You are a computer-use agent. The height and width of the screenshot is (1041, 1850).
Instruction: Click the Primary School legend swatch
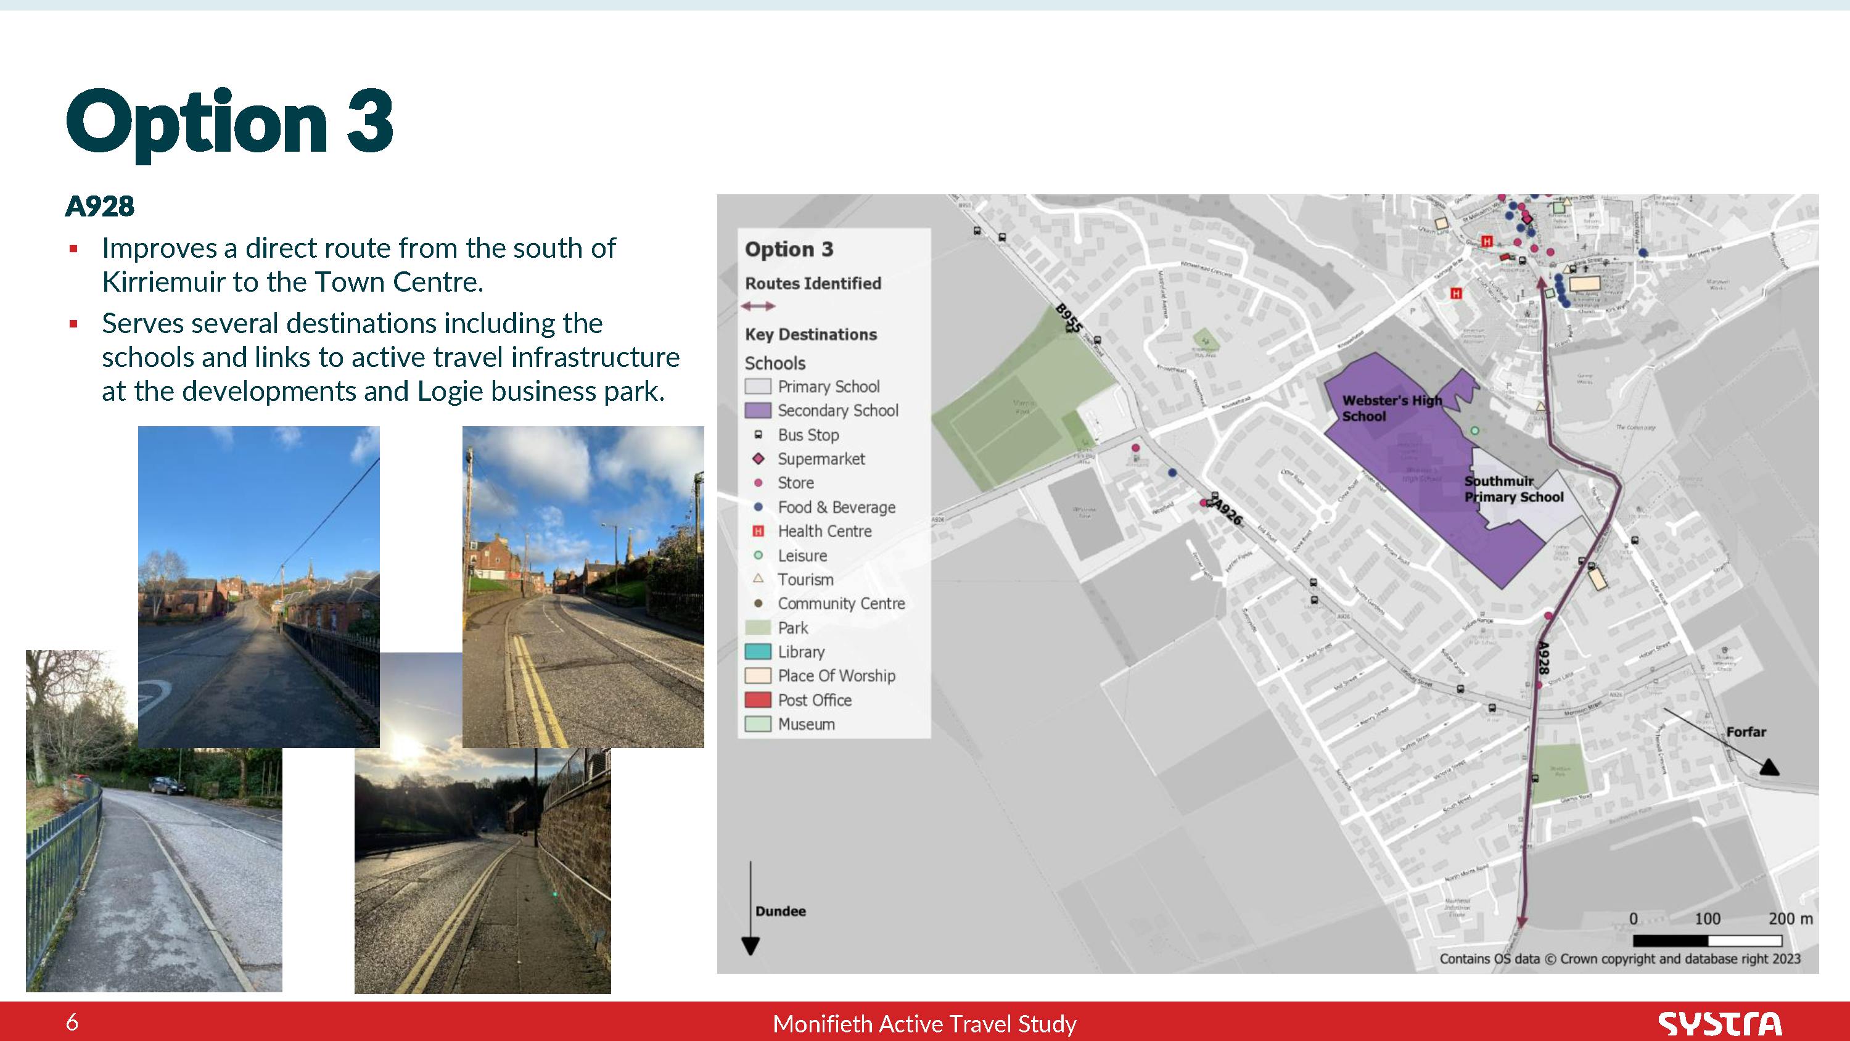pos(758,387)
